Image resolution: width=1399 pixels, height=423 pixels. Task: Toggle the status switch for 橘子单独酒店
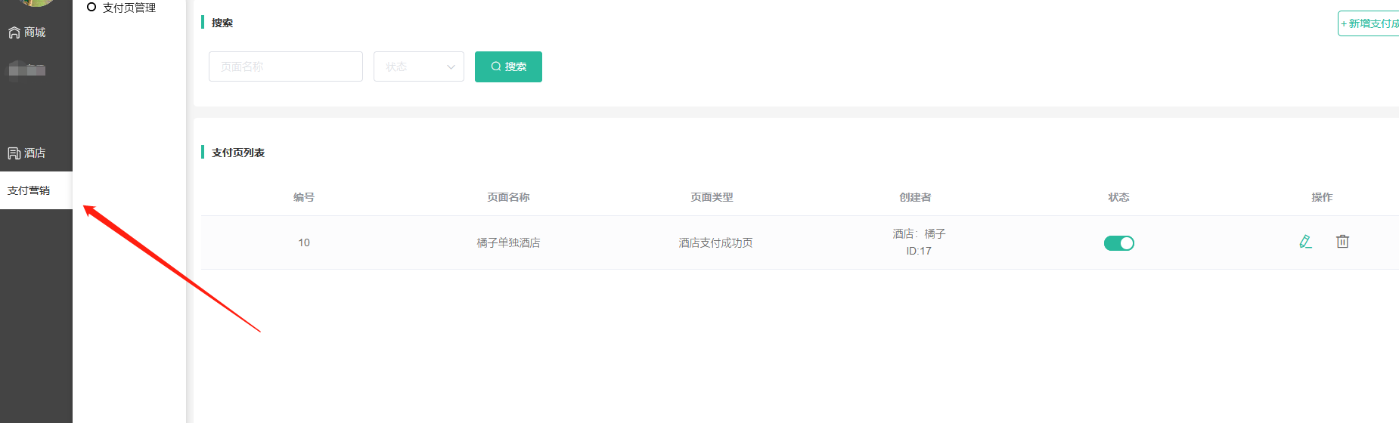pos(1118,243)
